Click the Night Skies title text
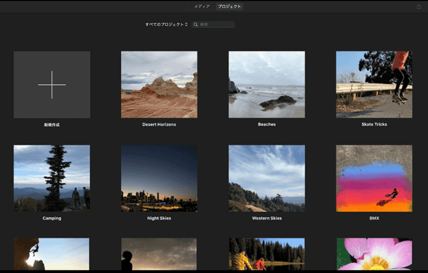Image resolution: width=428 pixels, height=273 pixels. coord(159,219)
